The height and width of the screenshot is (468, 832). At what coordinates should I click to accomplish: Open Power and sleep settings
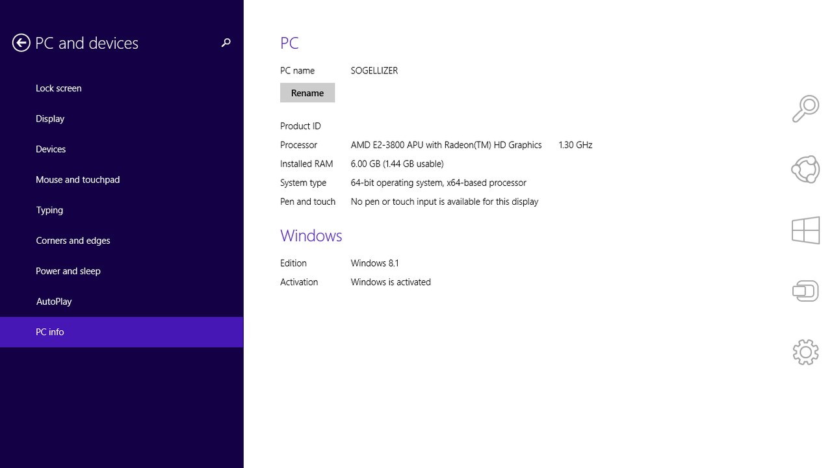(122, 272)
